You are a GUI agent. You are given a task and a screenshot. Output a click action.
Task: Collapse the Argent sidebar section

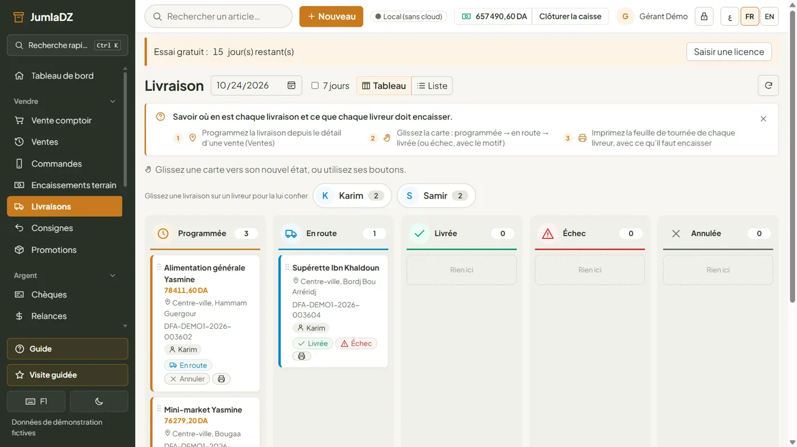click(x=65, y=275)
